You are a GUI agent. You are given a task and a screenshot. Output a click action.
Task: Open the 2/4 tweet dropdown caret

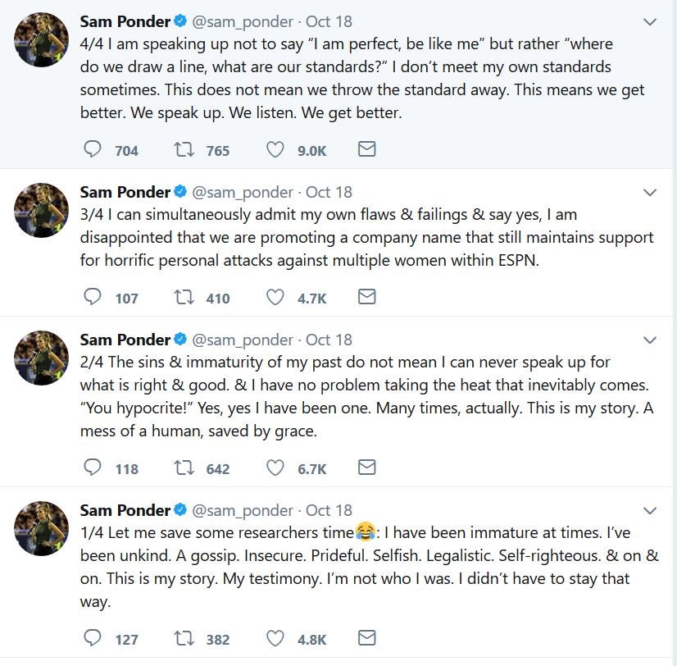click(x=649, y=340)
